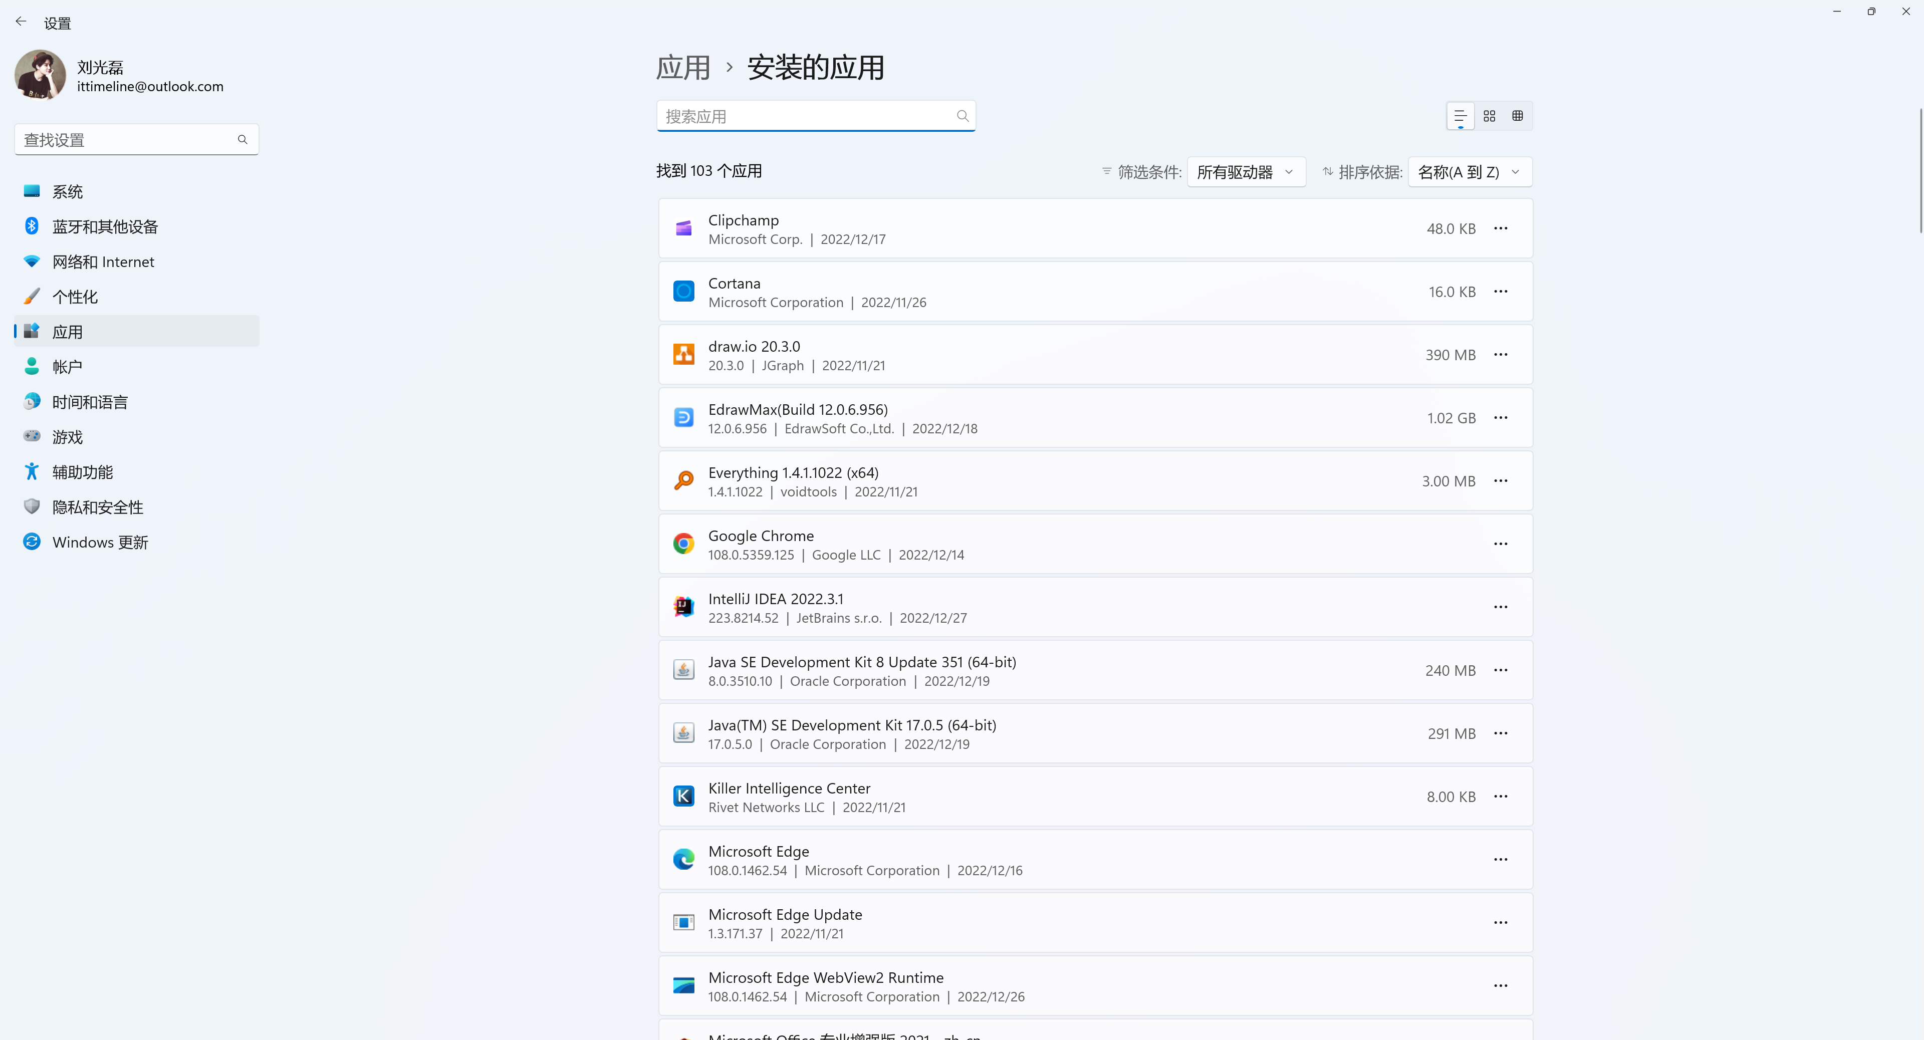Viewport: 1924px width, 1040px height.
Task: Switch to list view layout
Action: (1460, 116)
